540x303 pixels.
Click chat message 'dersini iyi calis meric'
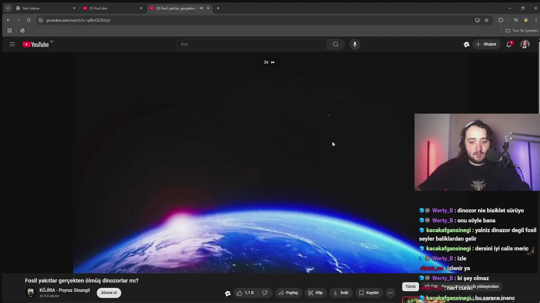(x=502, y=249)
